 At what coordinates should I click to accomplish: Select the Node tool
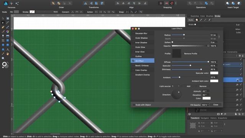pyautogui.click(x=3, y=23)
